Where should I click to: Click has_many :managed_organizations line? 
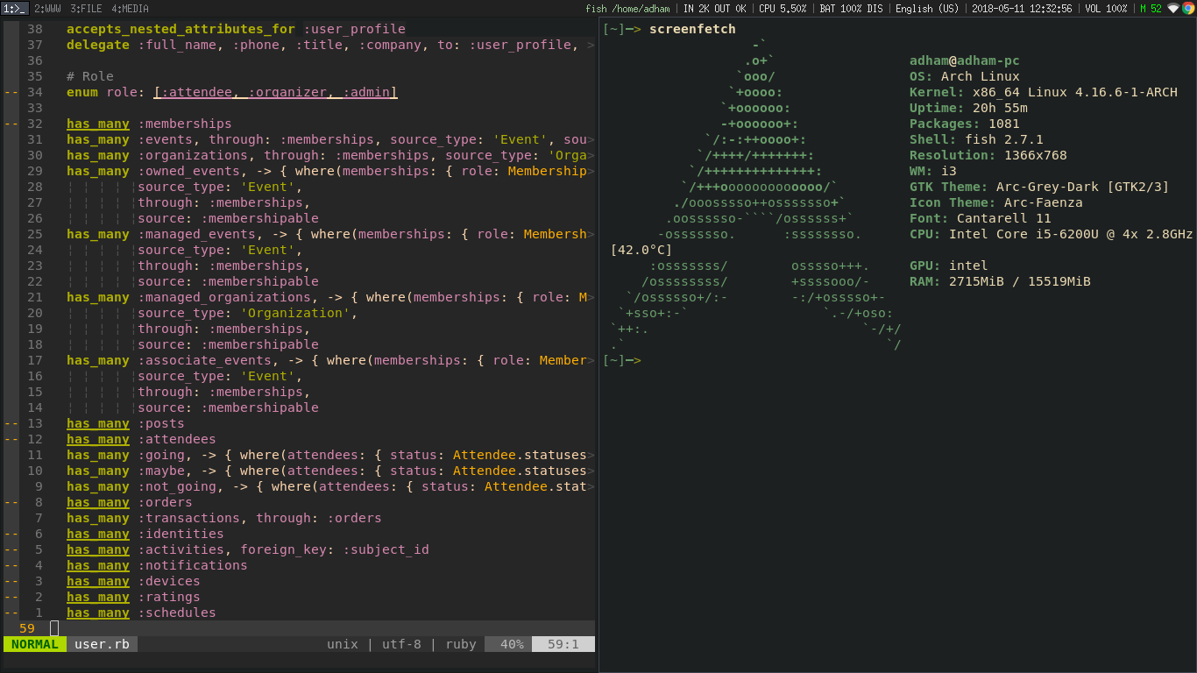[x=330, y=297]
